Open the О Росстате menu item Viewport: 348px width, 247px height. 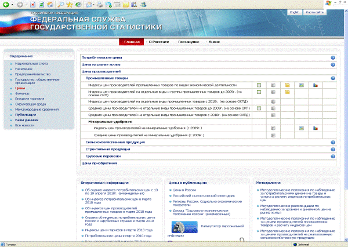pos(159,42)
